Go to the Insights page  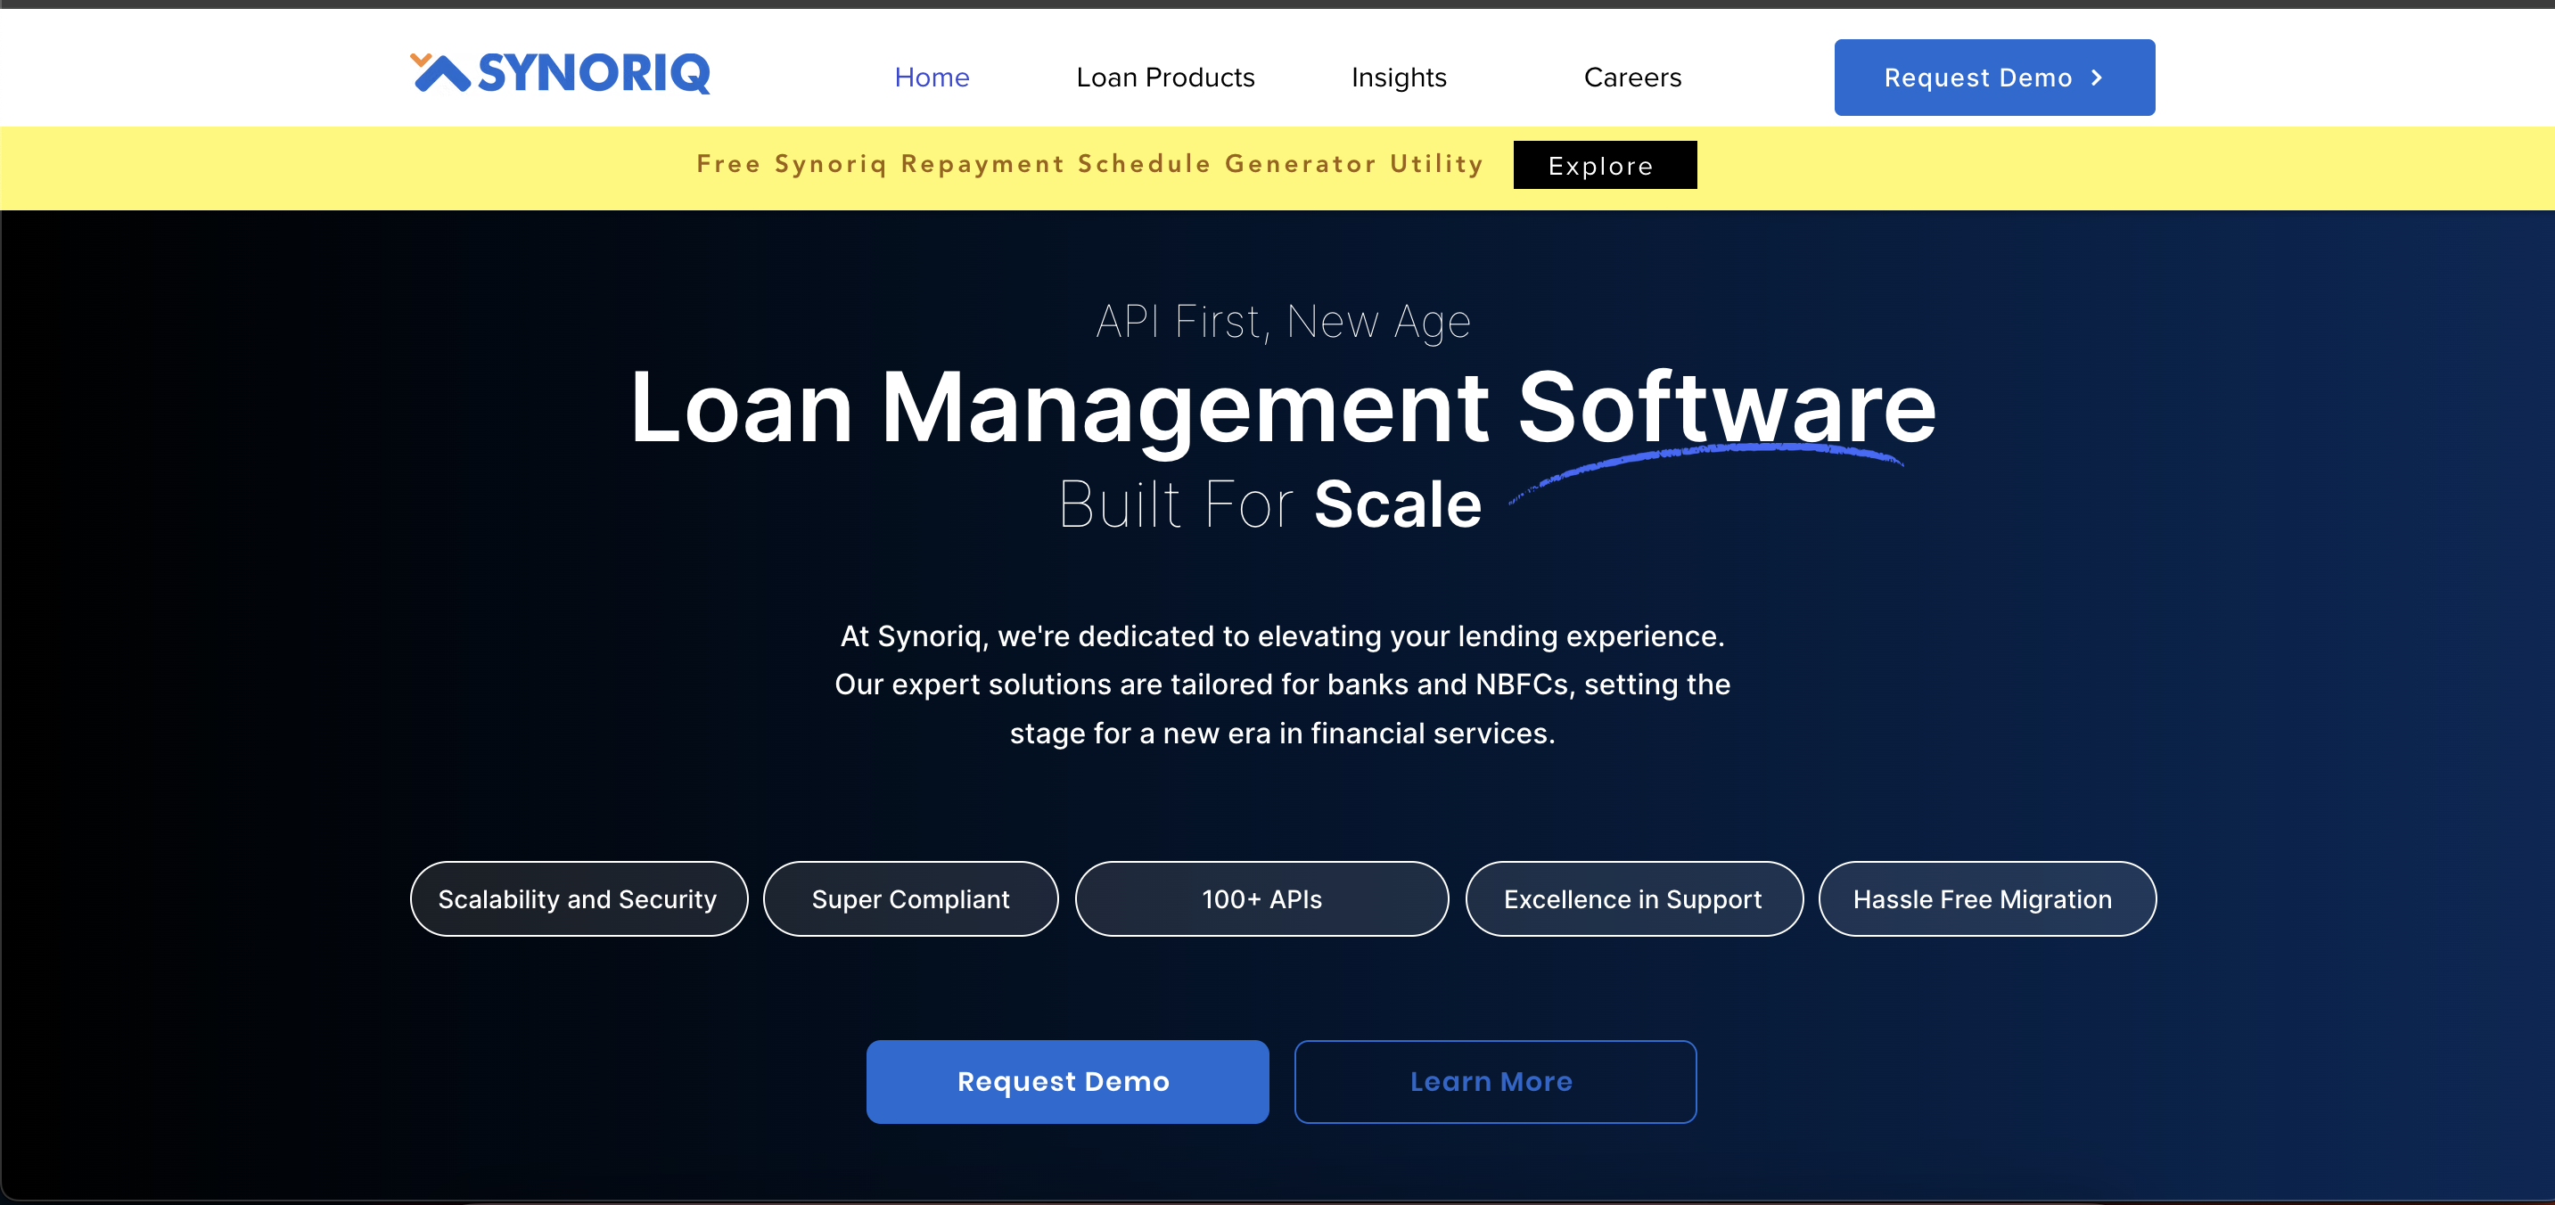click(1399, 78)
